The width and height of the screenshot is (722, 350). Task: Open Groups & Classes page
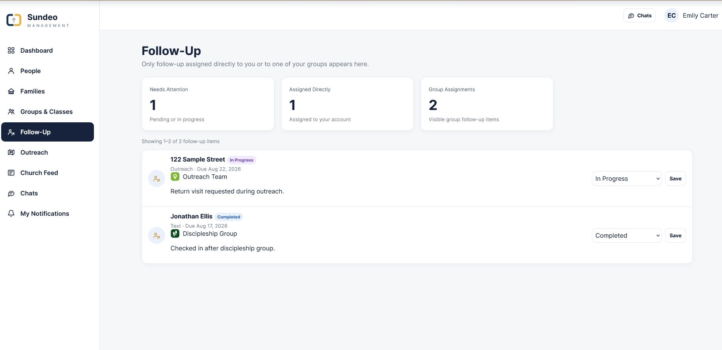[48, 112]
